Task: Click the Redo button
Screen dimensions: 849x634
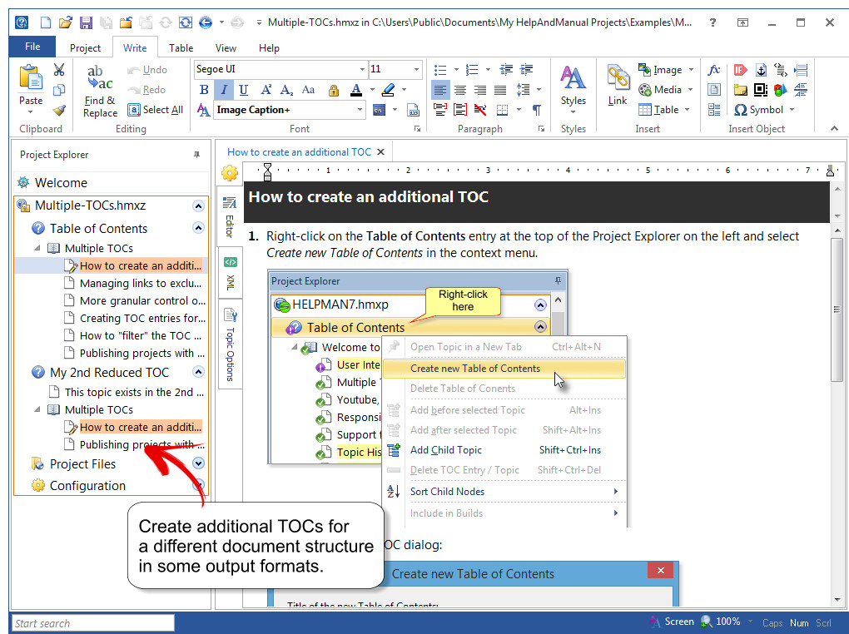Action: click(146, 90)
